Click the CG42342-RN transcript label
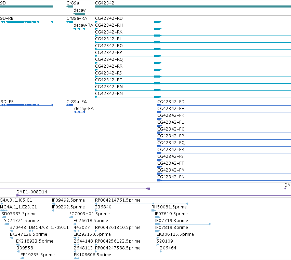 point(109,94)
